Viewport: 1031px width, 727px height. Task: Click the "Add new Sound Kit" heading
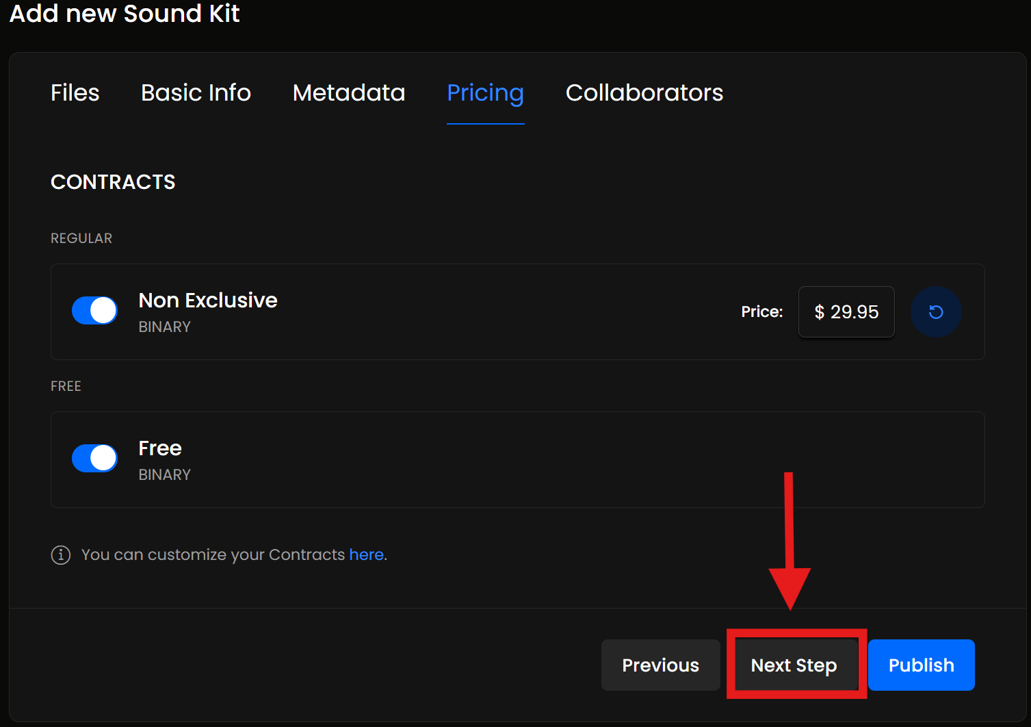pyautogui.click(x=125, y=14)
